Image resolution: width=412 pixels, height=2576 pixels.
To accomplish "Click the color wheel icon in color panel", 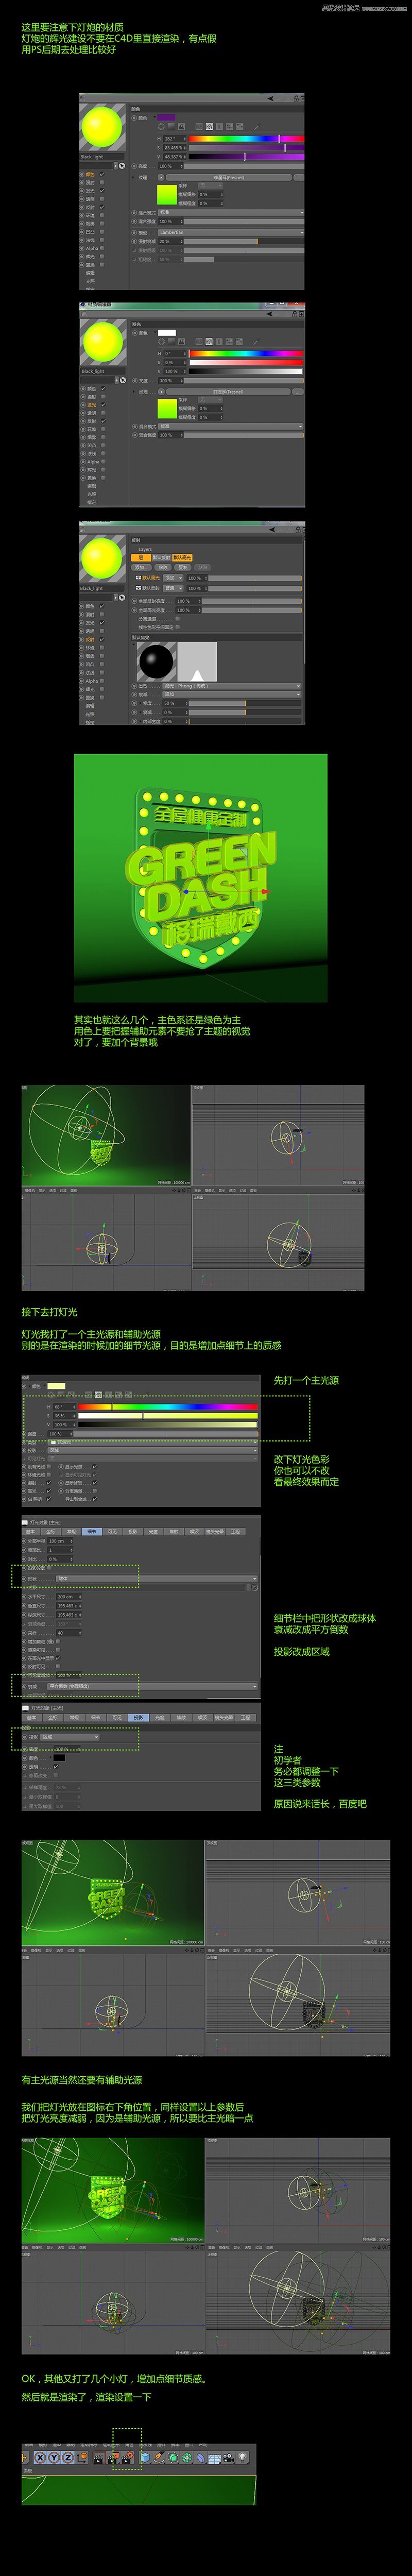I will 162,127.
